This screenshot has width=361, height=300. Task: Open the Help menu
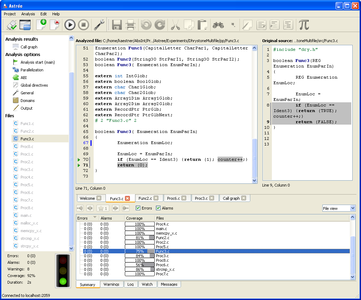(56, 14)
